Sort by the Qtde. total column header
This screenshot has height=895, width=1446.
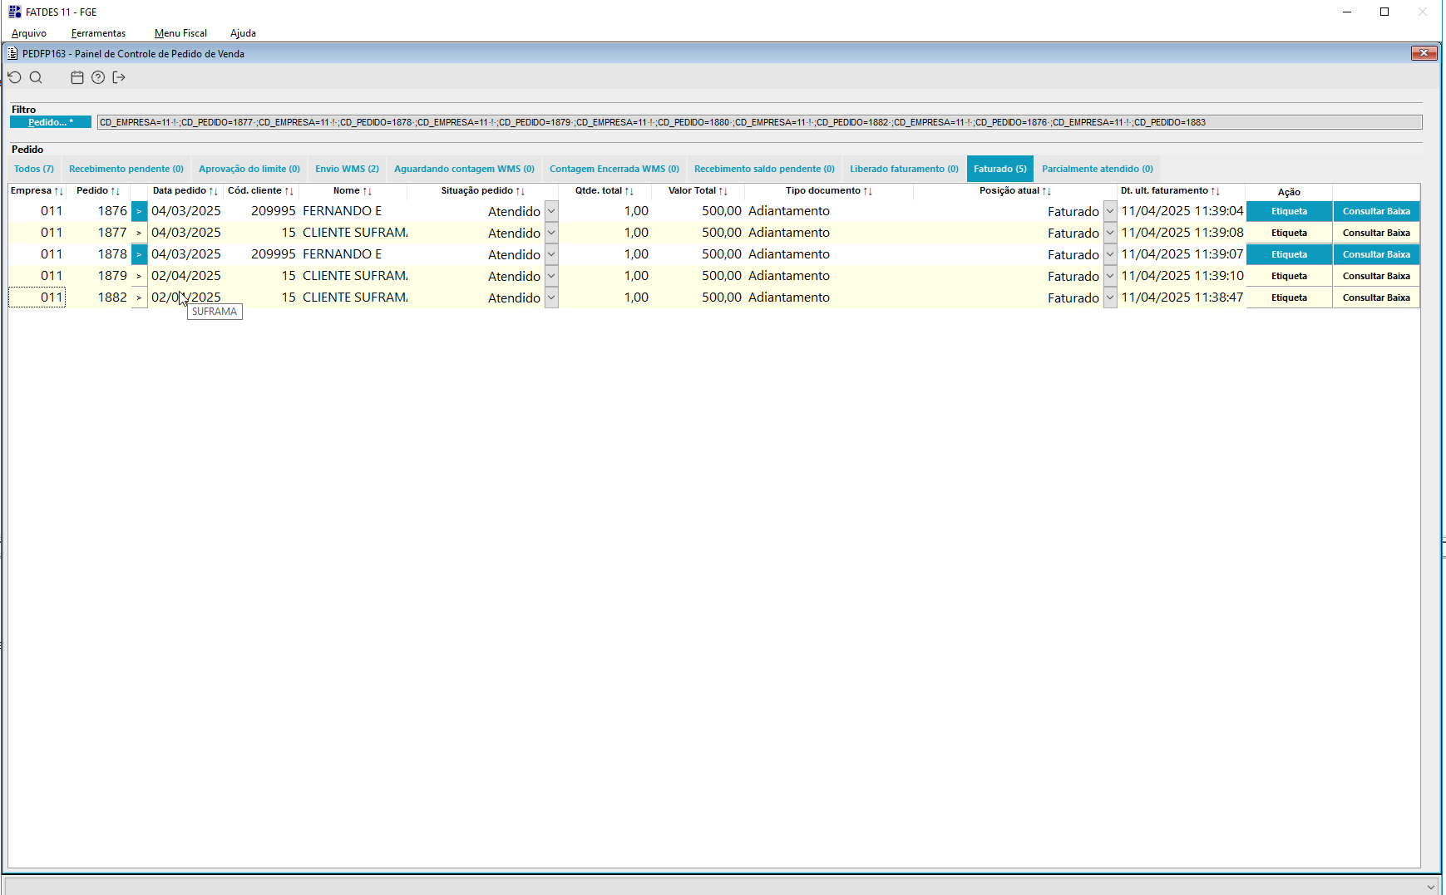click(x=605, y=191)
